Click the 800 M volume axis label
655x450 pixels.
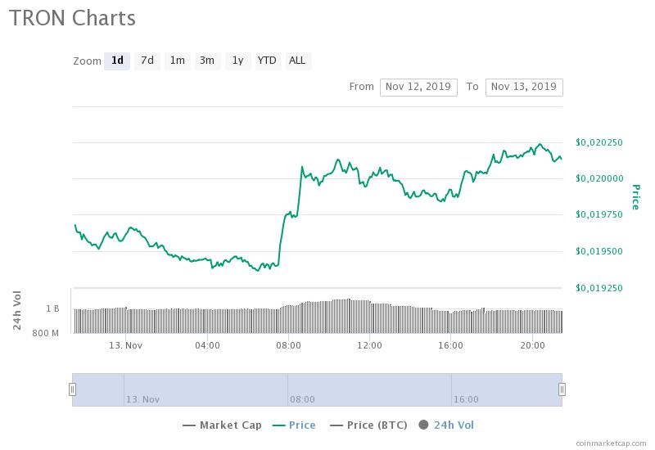click(x=46, y=333)
